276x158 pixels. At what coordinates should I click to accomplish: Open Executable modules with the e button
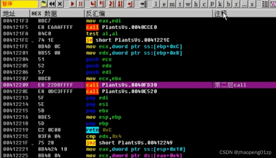[x=164, y=4]
